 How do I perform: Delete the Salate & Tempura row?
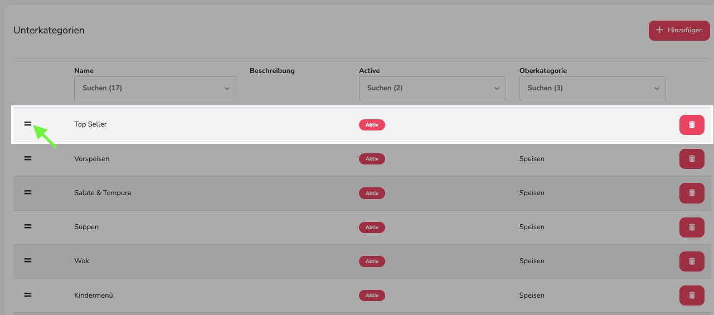pos(692,193)
